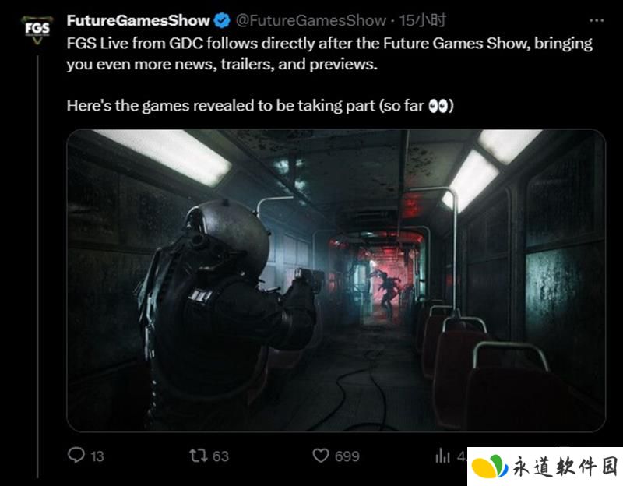Click the reply count 13
623x486 pixels.
click(x=97, y=456)
